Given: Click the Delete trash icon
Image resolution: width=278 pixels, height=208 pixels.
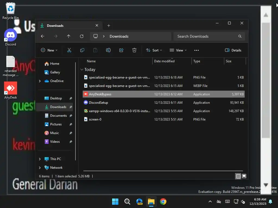Looking at the screenshot, I should (x=134, y=50).
